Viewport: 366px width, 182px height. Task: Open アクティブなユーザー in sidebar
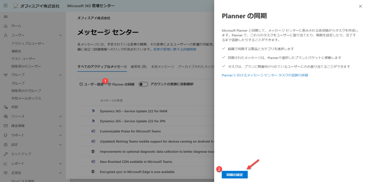coord(28,43)
